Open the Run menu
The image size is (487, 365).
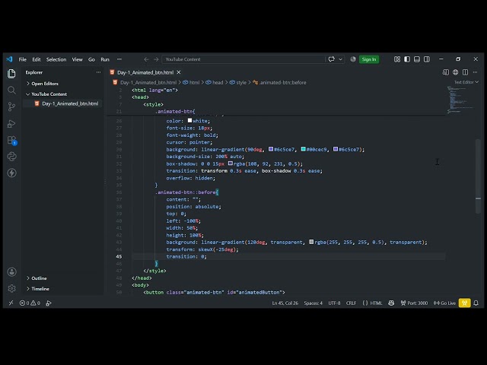[x=105, y=59]
